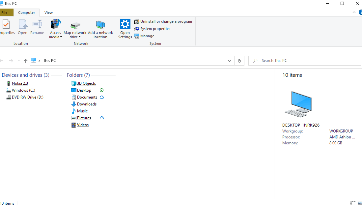The height and width of the screenshot is (205, 362).
Task: Click Uninstall or change a program
Action: 163,21
